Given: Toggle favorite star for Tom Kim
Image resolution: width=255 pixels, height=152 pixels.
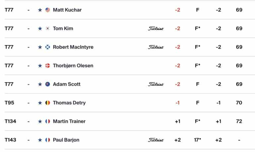Looking at the screenshot, I should 40,28.
